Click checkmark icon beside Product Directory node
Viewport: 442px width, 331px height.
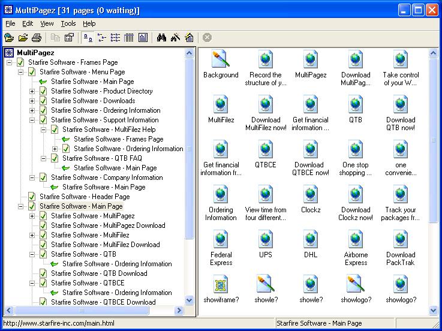pos(43,91)
